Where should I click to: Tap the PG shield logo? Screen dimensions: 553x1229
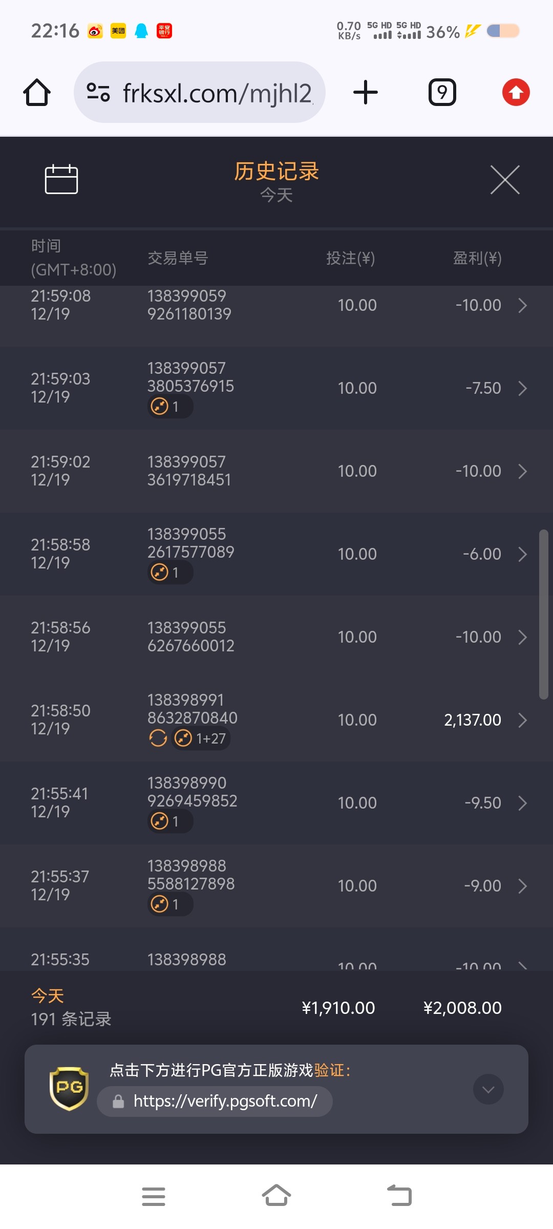69,1088
